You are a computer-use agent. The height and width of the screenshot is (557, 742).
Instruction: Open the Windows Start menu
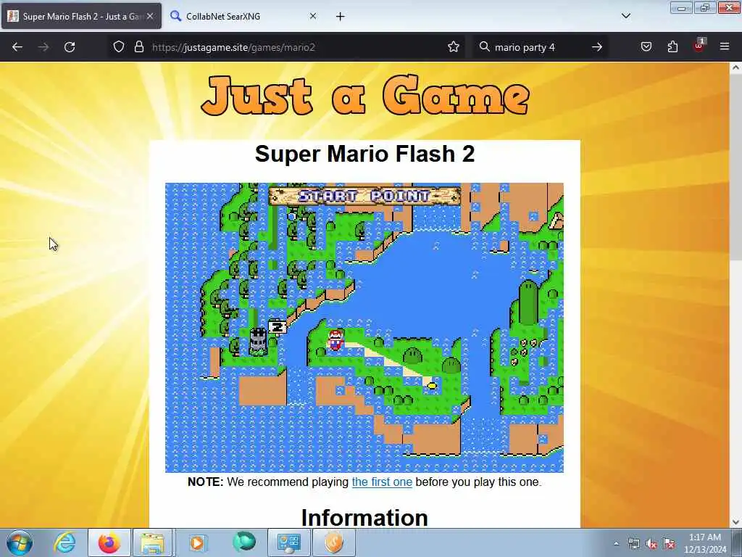click(x=20, y=542)
